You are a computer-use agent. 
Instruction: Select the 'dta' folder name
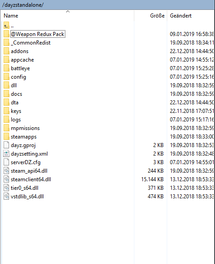(x=14, y=103)
